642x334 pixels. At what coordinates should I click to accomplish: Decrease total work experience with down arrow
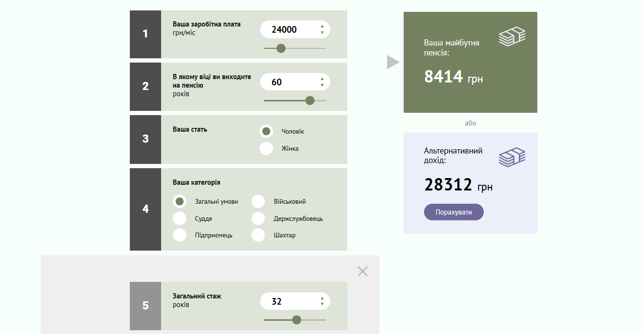(322, 305)
